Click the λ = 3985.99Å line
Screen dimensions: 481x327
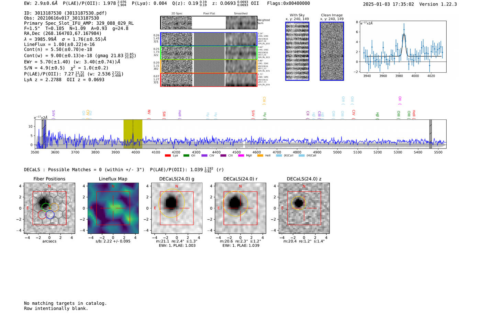pos(65,39)
